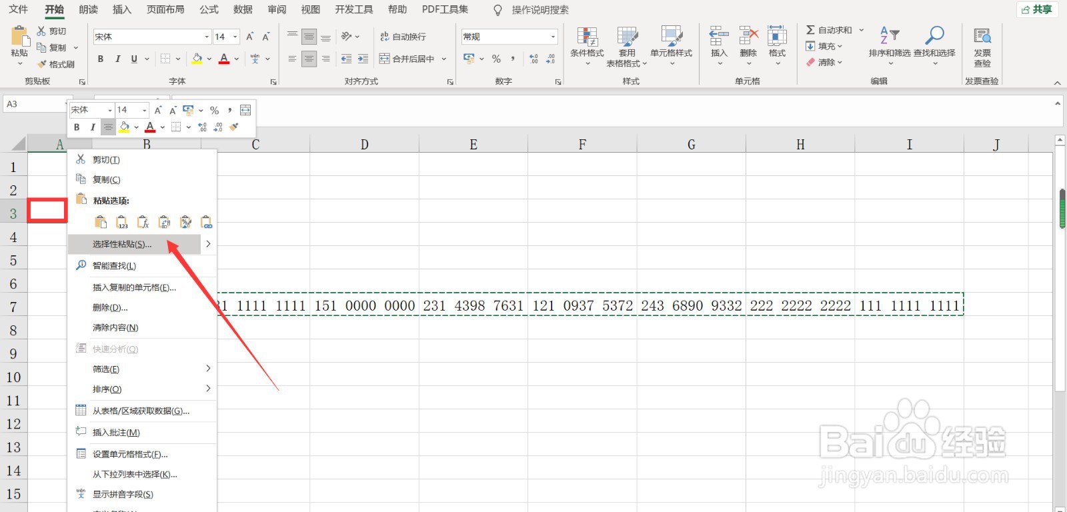Open 套用表格格式 table format gallery
The image size is (1067, 512).
627,45
